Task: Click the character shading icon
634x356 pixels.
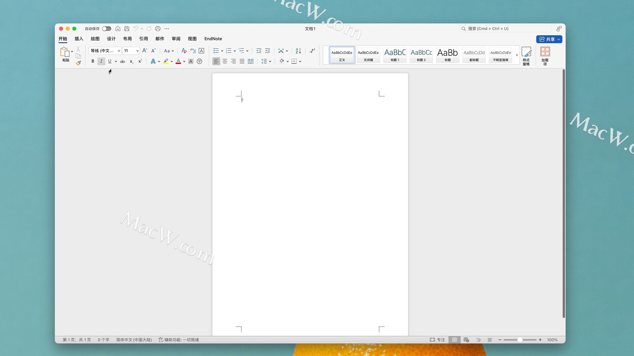Action: click(x=191, y=61)
